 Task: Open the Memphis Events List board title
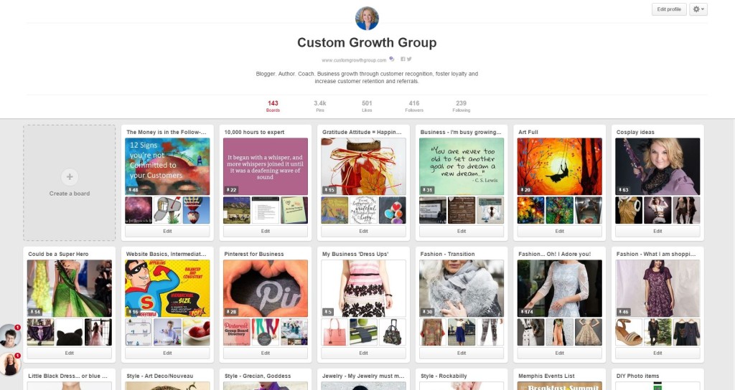point(546,376)
